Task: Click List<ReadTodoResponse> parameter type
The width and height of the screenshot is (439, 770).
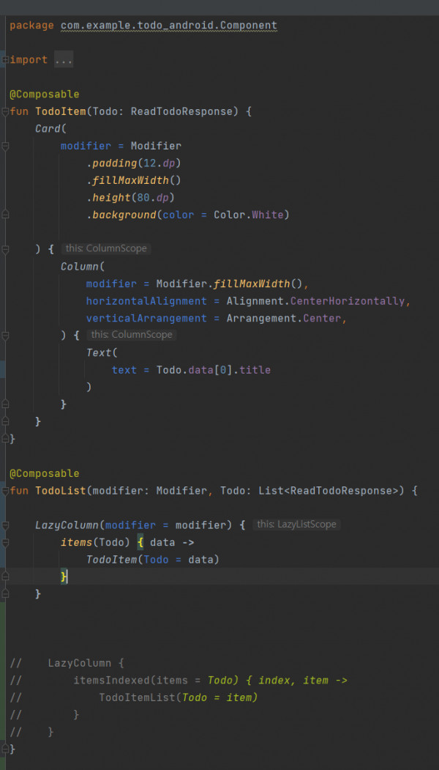Action: pos(329,491)
